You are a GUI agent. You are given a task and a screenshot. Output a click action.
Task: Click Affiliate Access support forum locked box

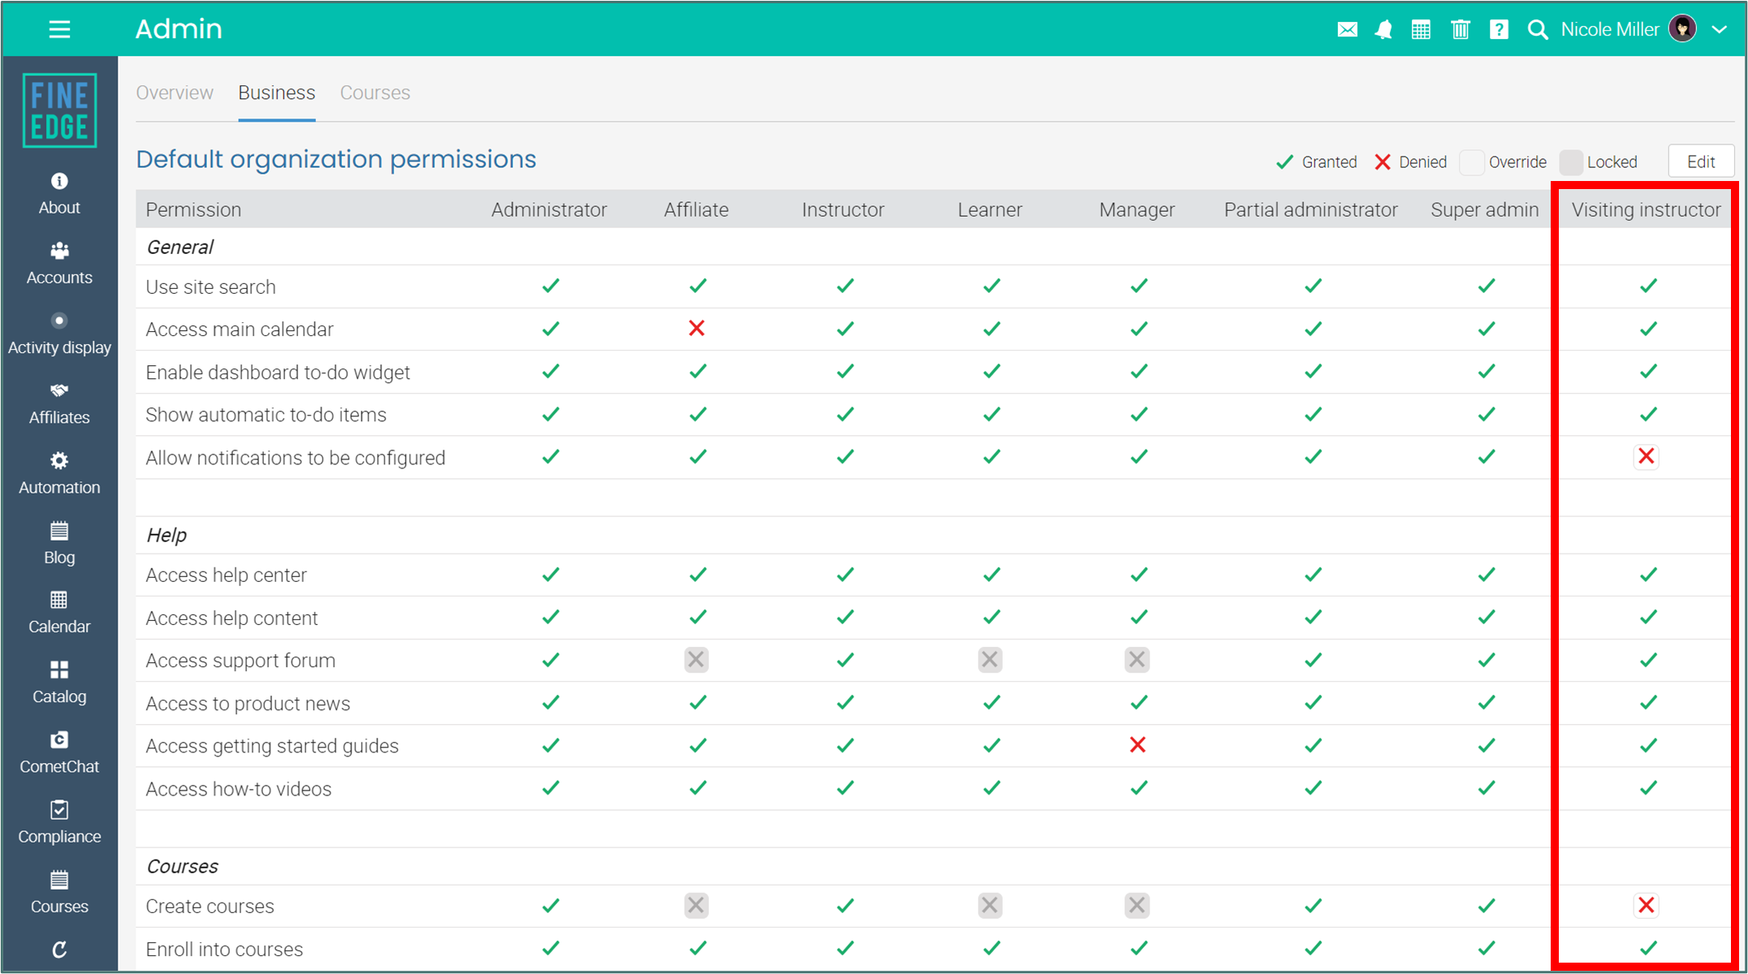tap(696, 660)
